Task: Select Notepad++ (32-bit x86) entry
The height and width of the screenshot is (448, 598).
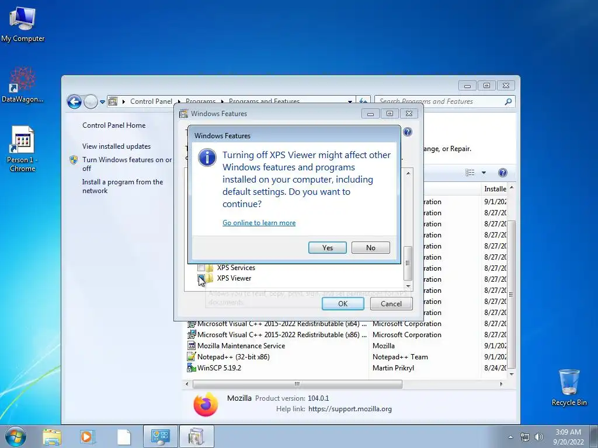Action: coord(233,357)
